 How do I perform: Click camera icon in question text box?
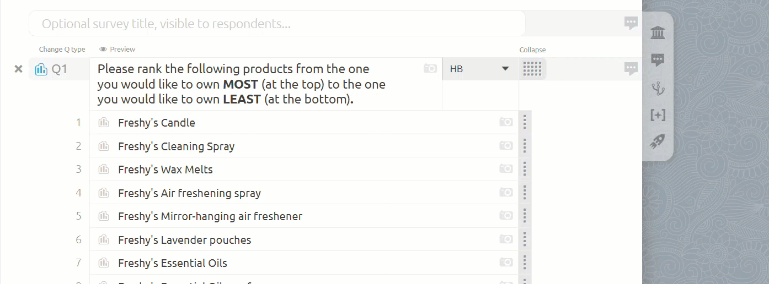click(430, 68)
